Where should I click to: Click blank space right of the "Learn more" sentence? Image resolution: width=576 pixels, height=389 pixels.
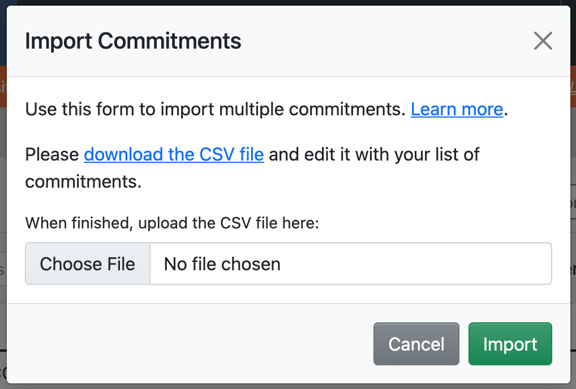pos(538,109)
